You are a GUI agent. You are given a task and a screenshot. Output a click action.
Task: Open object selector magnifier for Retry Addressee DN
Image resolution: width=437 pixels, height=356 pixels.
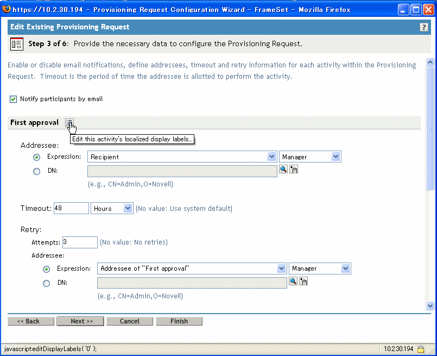tap(293, 281)
